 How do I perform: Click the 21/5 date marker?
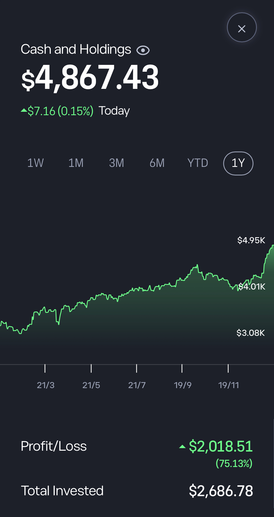point(91,385)
